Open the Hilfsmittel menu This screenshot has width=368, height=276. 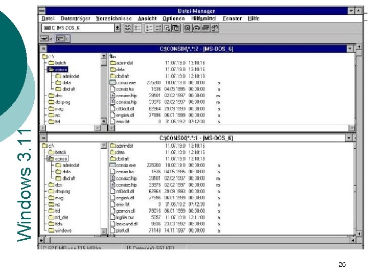coord(204,18)
